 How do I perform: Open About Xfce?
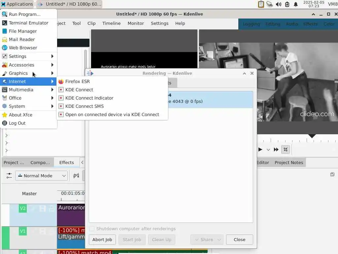(x=28, y=115)
